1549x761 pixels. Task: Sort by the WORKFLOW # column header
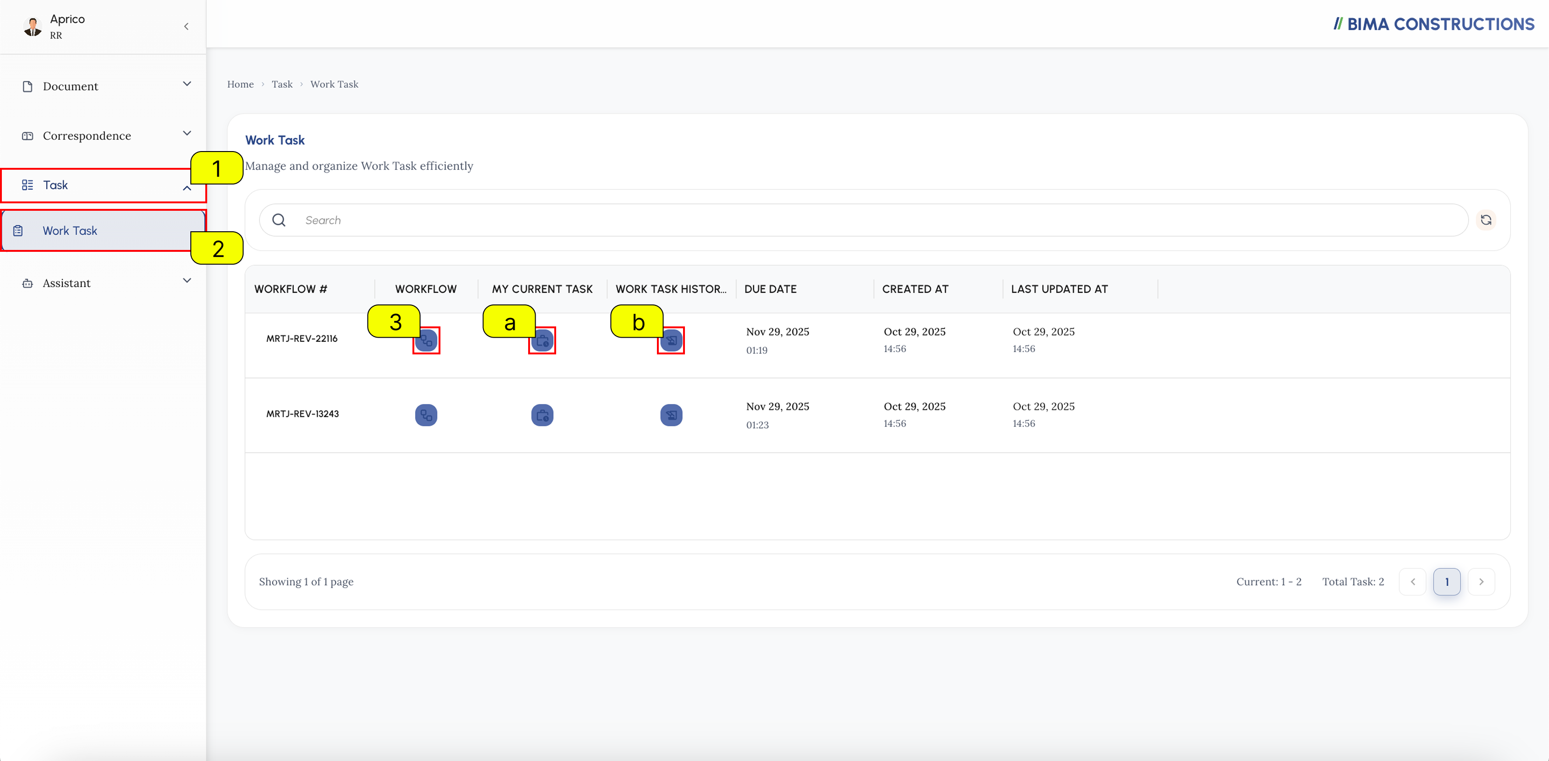[290, 289]
